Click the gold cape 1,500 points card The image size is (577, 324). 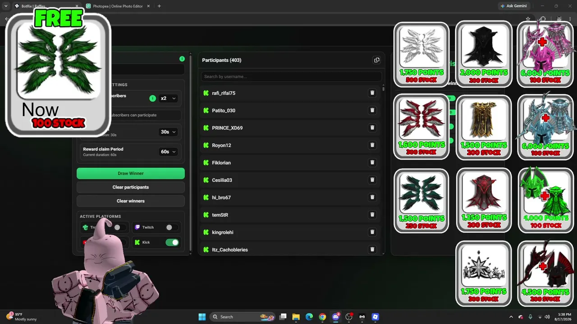(x=484, y=127)
